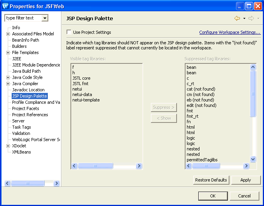
Task: Open Configure Workspace Settings link
Action: (230, 32)
